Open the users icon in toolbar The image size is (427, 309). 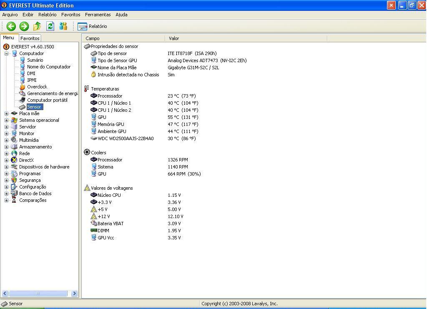(x=63, y=26)
